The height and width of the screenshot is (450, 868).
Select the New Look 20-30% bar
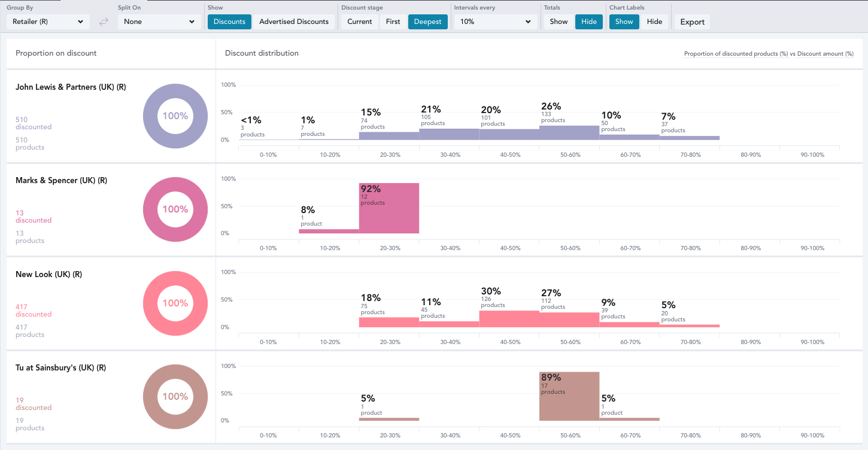pyautogui.click(x=389, y=323)
